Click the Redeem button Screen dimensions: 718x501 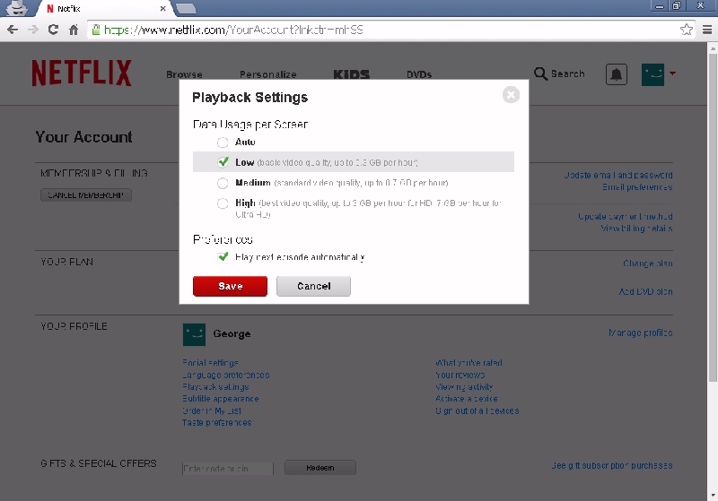[x=320, y=468]
